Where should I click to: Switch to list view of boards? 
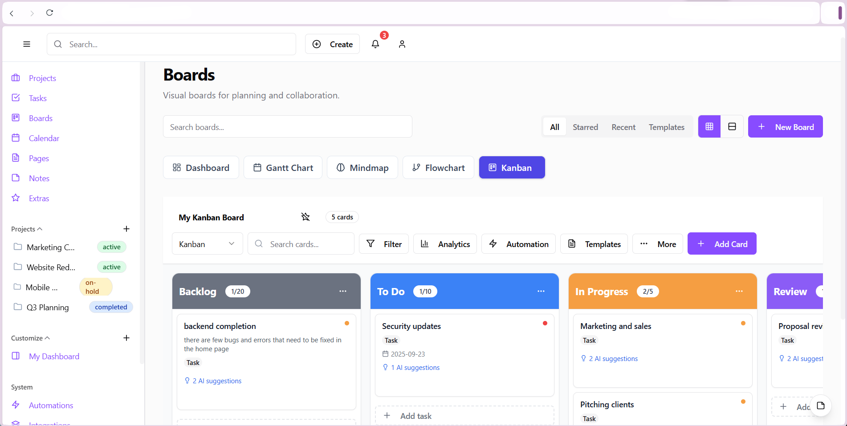pos(732,126)
